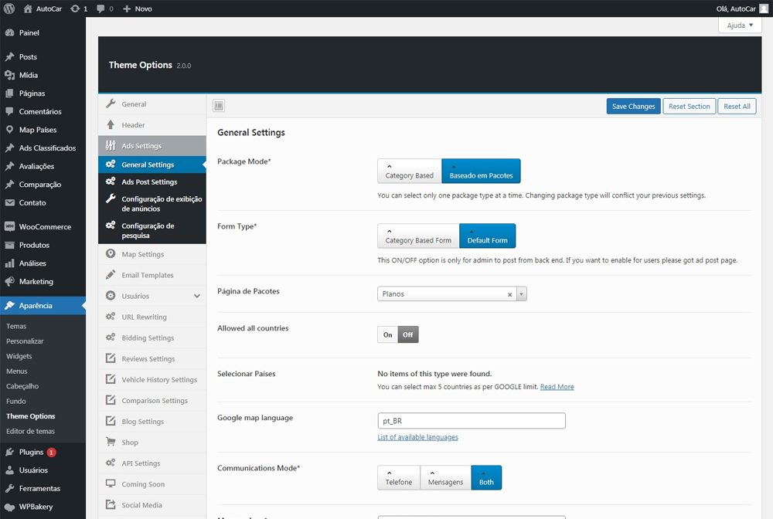773x519 pixels.
Task: Open List of available languages link
Action: (x=417, y=437)
